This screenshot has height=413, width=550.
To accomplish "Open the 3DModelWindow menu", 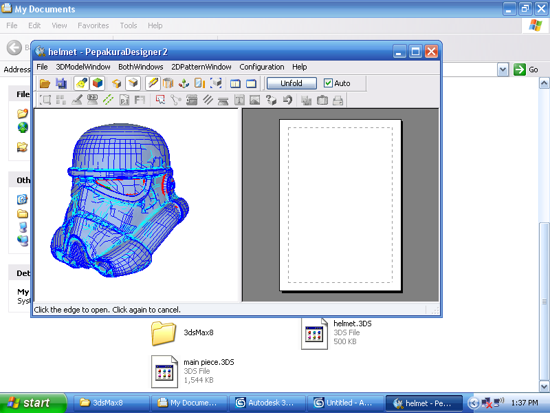I will pos(82,67).
